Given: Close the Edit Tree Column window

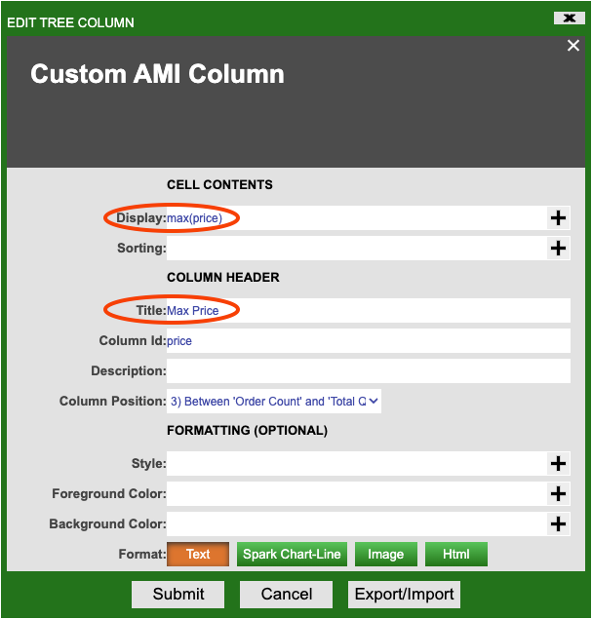Looking at the screenshot, I should [568, 18].
